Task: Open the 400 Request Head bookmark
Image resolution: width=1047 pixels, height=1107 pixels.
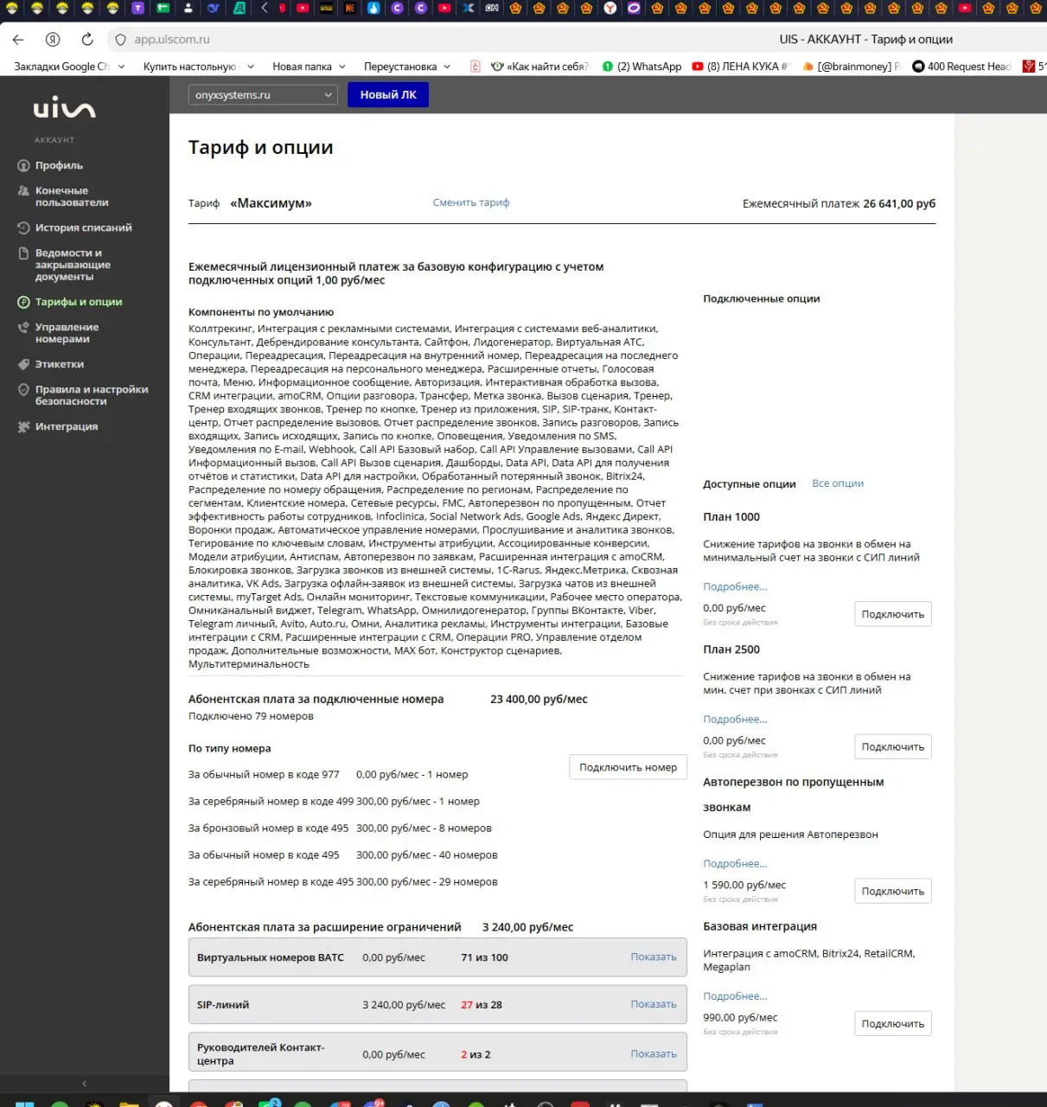Action: (x=961, y=67)
